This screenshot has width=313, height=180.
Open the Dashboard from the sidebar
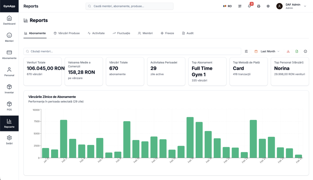click(x=9, y=20)
